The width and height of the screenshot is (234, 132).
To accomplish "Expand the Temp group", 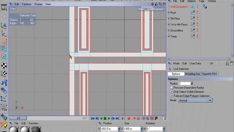I will click(169, 36).
